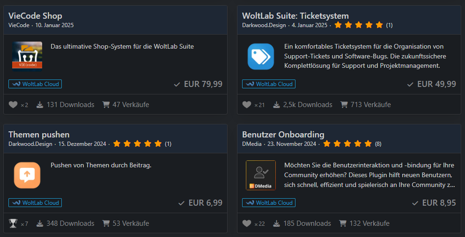Open the VieCode Shop product thumbnail
This screenshot has height=237, width=465.
(x=27, y=55)
